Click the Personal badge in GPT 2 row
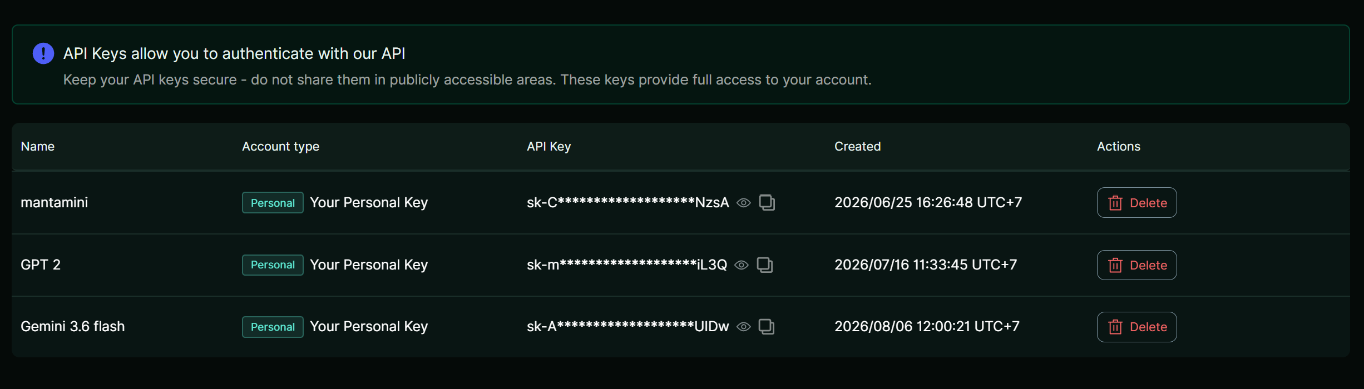 (273, 265)
